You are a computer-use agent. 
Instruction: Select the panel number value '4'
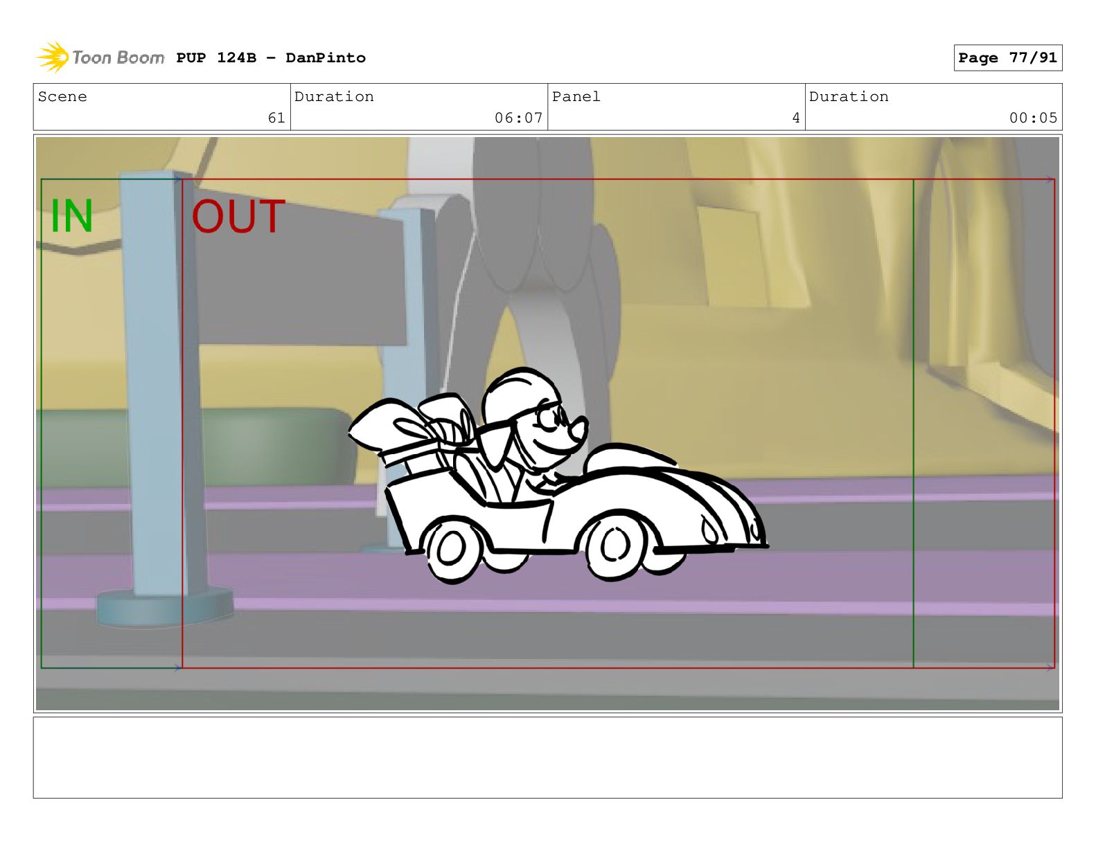[x=796, y=118]
